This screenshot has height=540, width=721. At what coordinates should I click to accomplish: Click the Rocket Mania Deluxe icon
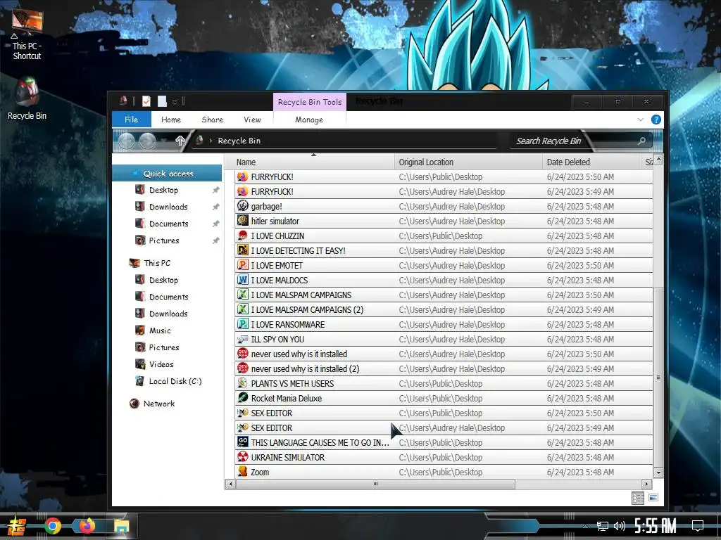coord(243,398)
